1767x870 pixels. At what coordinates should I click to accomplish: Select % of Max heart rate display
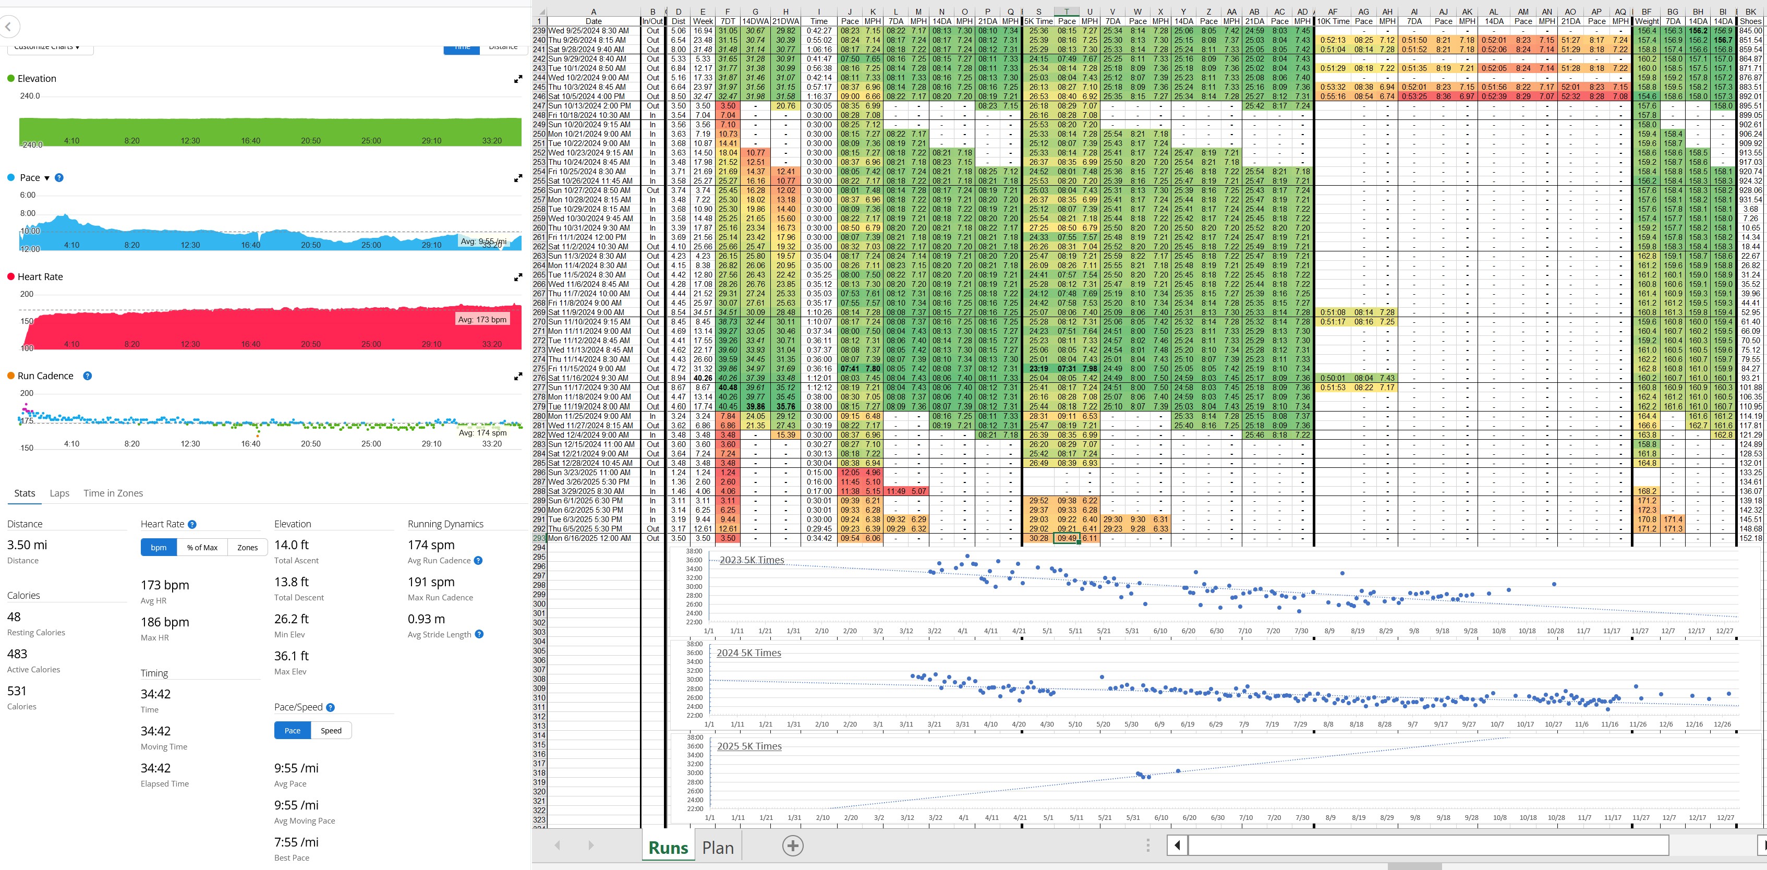(202, 548)
